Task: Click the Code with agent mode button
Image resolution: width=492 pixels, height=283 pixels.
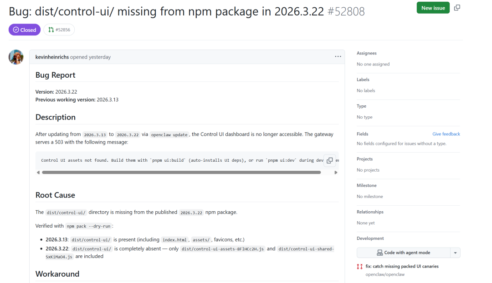Action: [x=404, y=253]
